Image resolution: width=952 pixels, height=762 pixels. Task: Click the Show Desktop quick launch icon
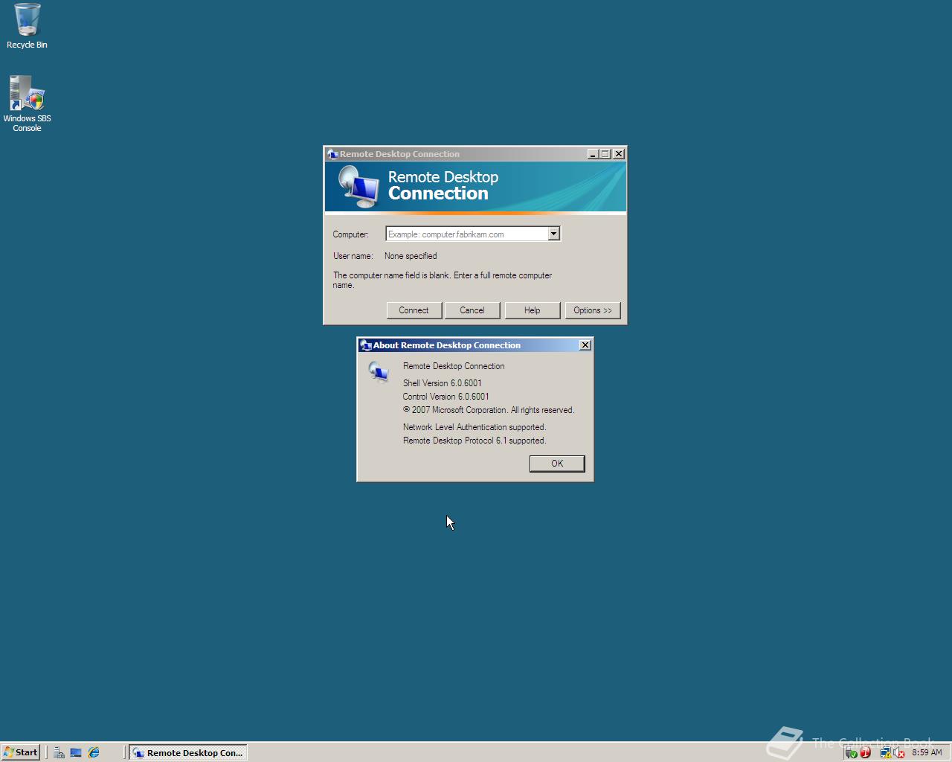tap(76, 752)
